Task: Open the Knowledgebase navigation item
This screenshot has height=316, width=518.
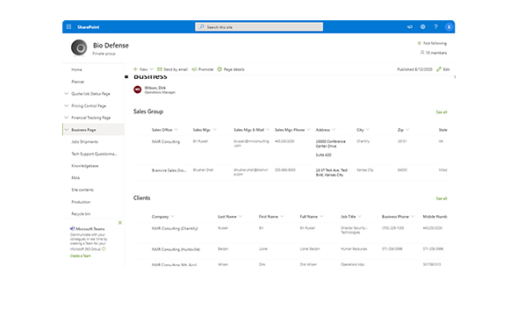Action: (x=84, y=166)
